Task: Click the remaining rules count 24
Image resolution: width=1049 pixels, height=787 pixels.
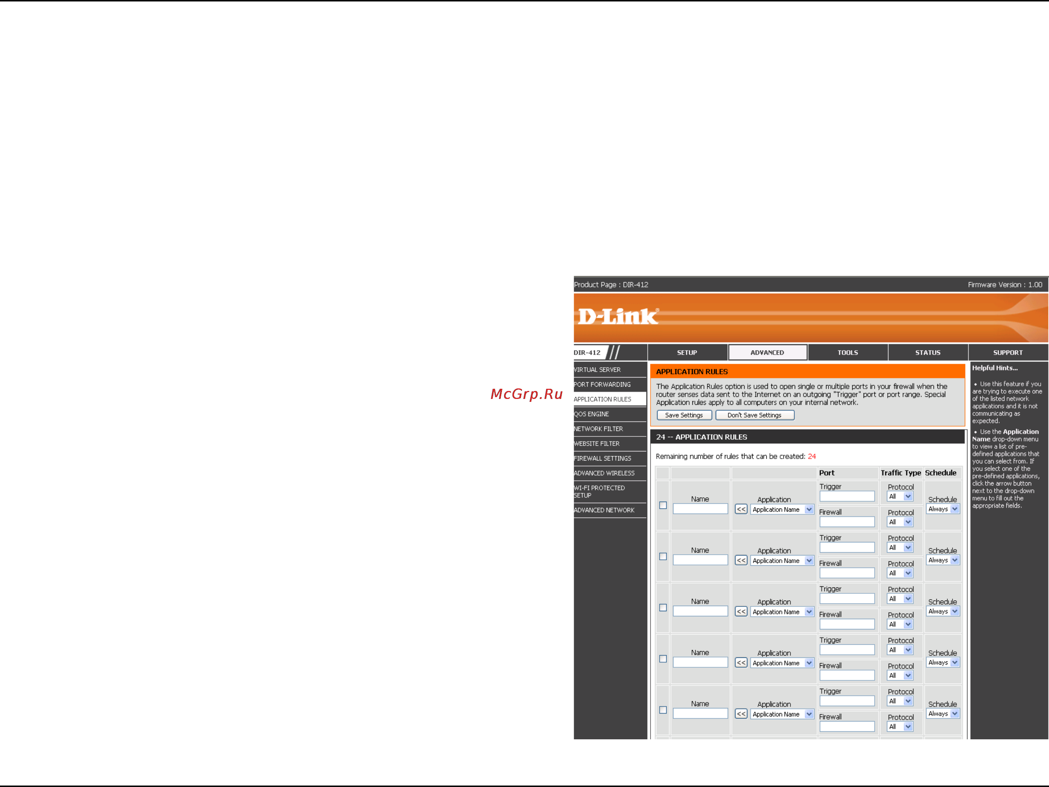Action: click(812, 456)
